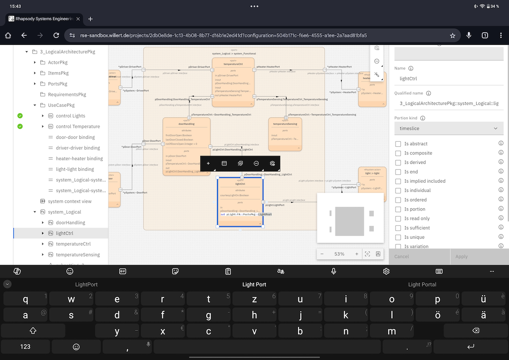The image size is (509, 360).
Task: Select the system context view tree item
Action: point(69,201)
